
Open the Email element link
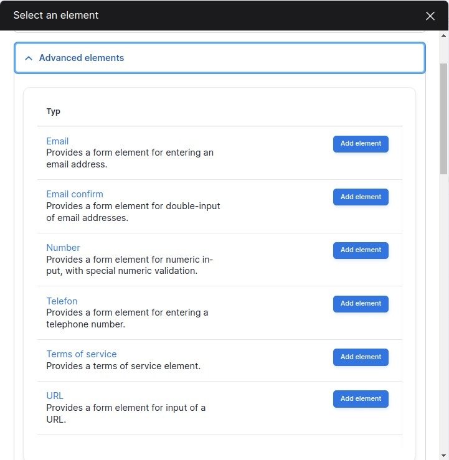point(57,141)
